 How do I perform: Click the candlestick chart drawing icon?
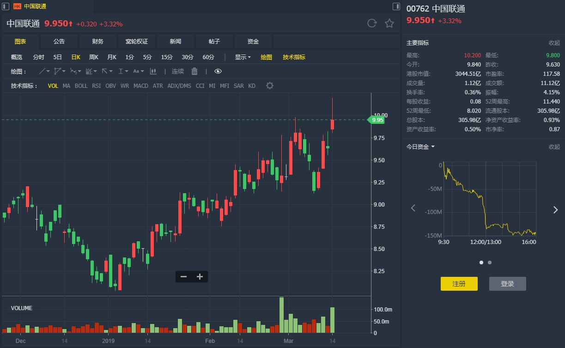153,71
